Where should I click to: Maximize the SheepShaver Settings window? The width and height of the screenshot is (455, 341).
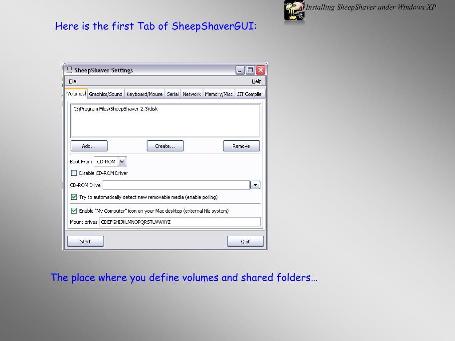click(x=250, y=70)
